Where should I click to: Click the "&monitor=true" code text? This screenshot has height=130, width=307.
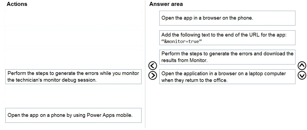tap(182, 41)
